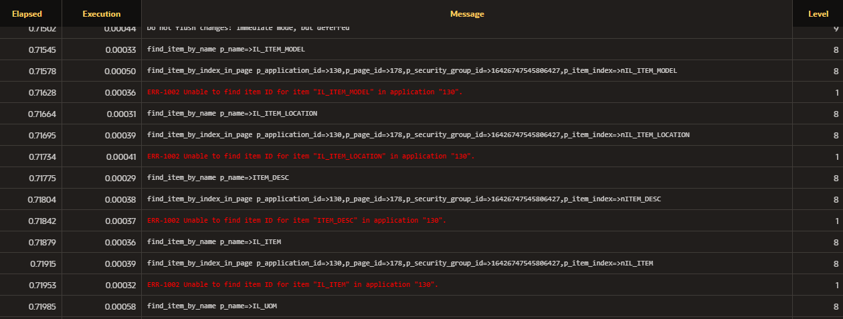Select the ERR-1002 error for IL_ITEM_MODEL

click(304, 92)
